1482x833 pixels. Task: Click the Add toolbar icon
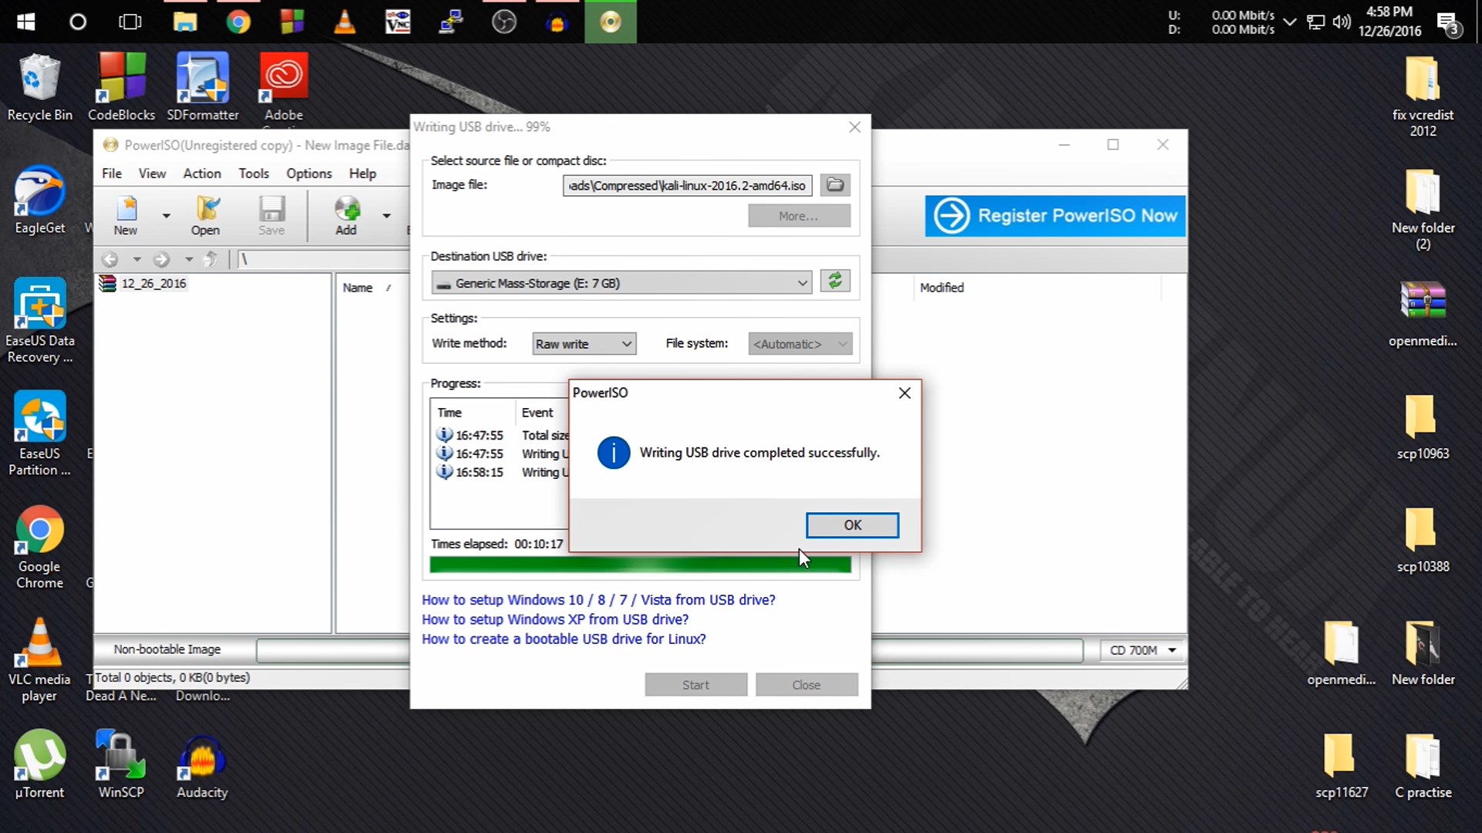click(347, 215)
